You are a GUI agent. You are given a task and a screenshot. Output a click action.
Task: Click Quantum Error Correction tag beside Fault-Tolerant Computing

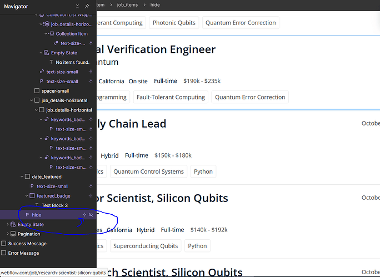[250, 97]
